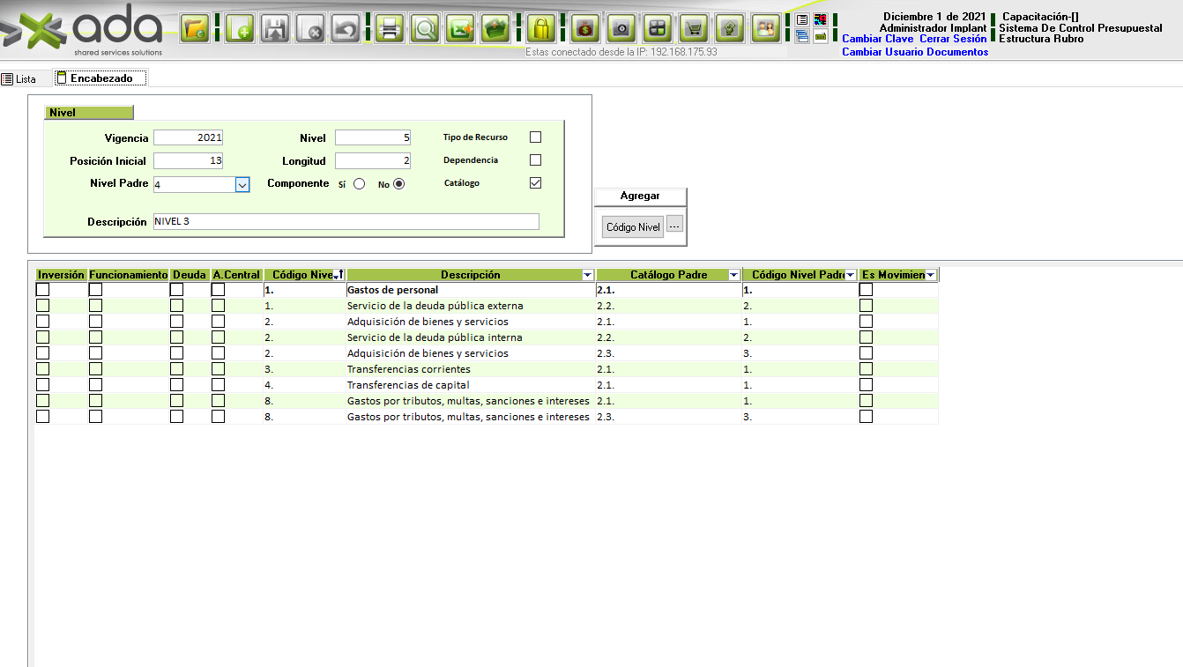Check Inversión for Gastos de personal row

(x=42, y=290)
